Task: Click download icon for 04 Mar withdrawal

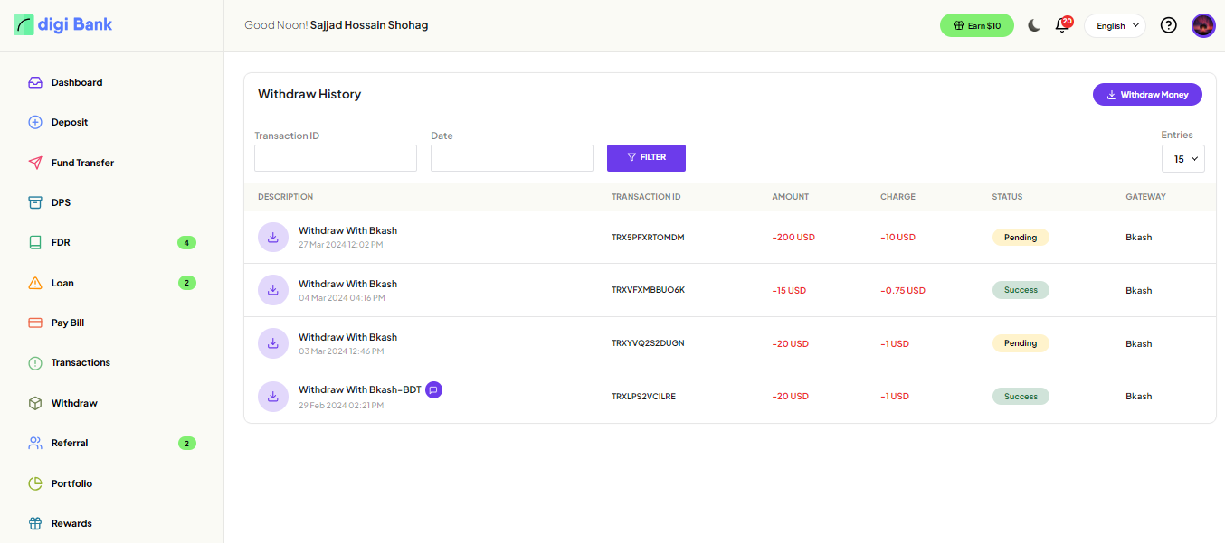Action: [x=273, y=290]
